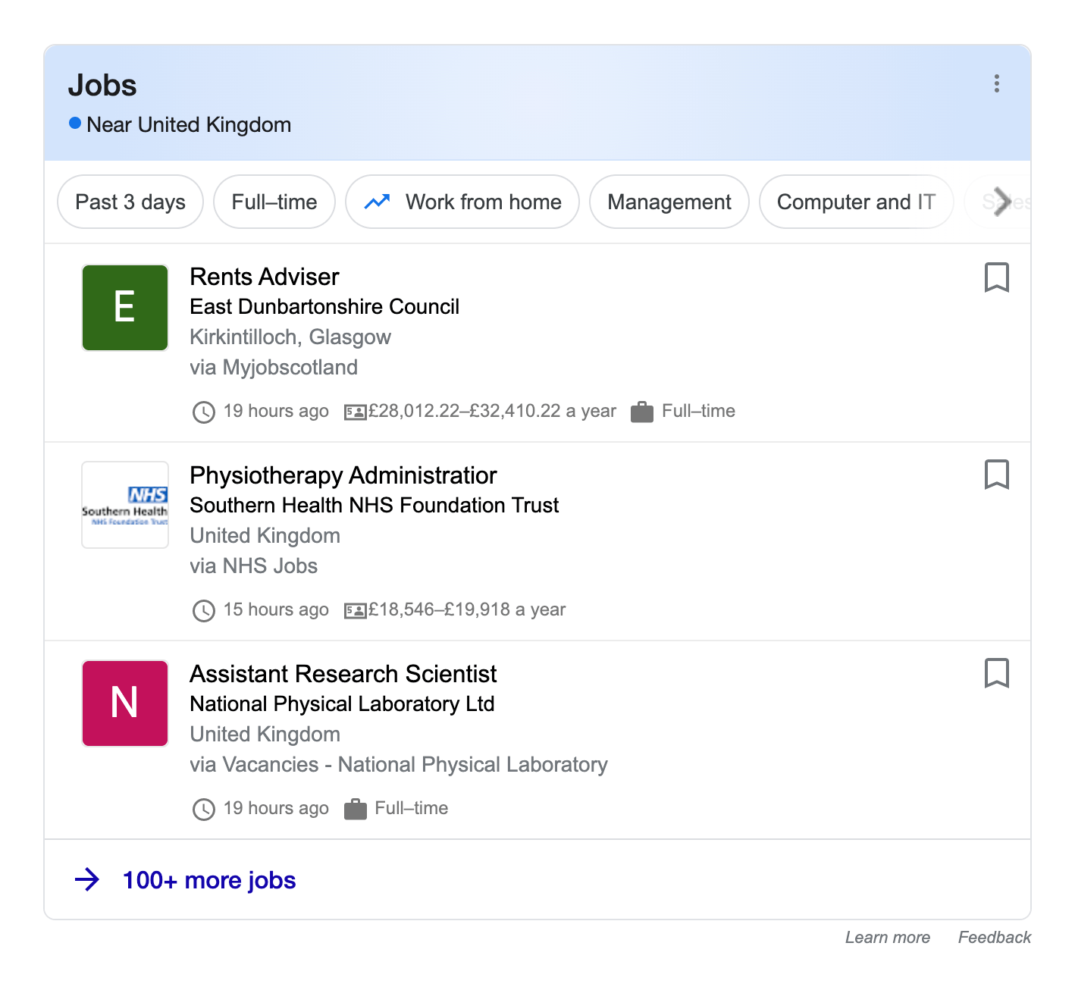1075x990 pixels.
Task: Open the Rents Adviser job posting
Action: pyautogui.click(x=264, y=277)
